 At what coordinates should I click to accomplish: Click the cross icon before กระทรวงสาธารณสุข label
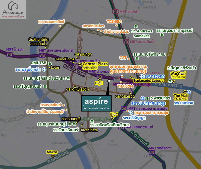pos(131,113)
